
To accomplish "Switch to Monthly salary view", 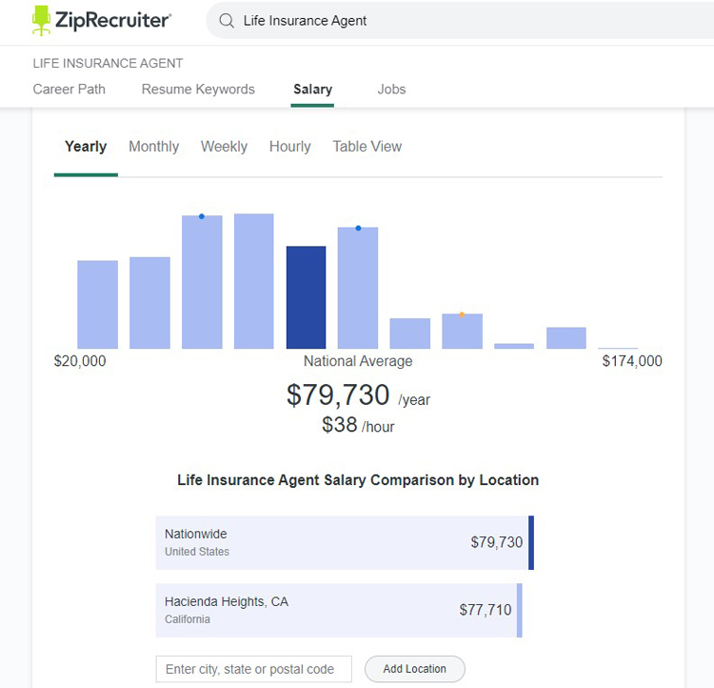I will 154,147.
